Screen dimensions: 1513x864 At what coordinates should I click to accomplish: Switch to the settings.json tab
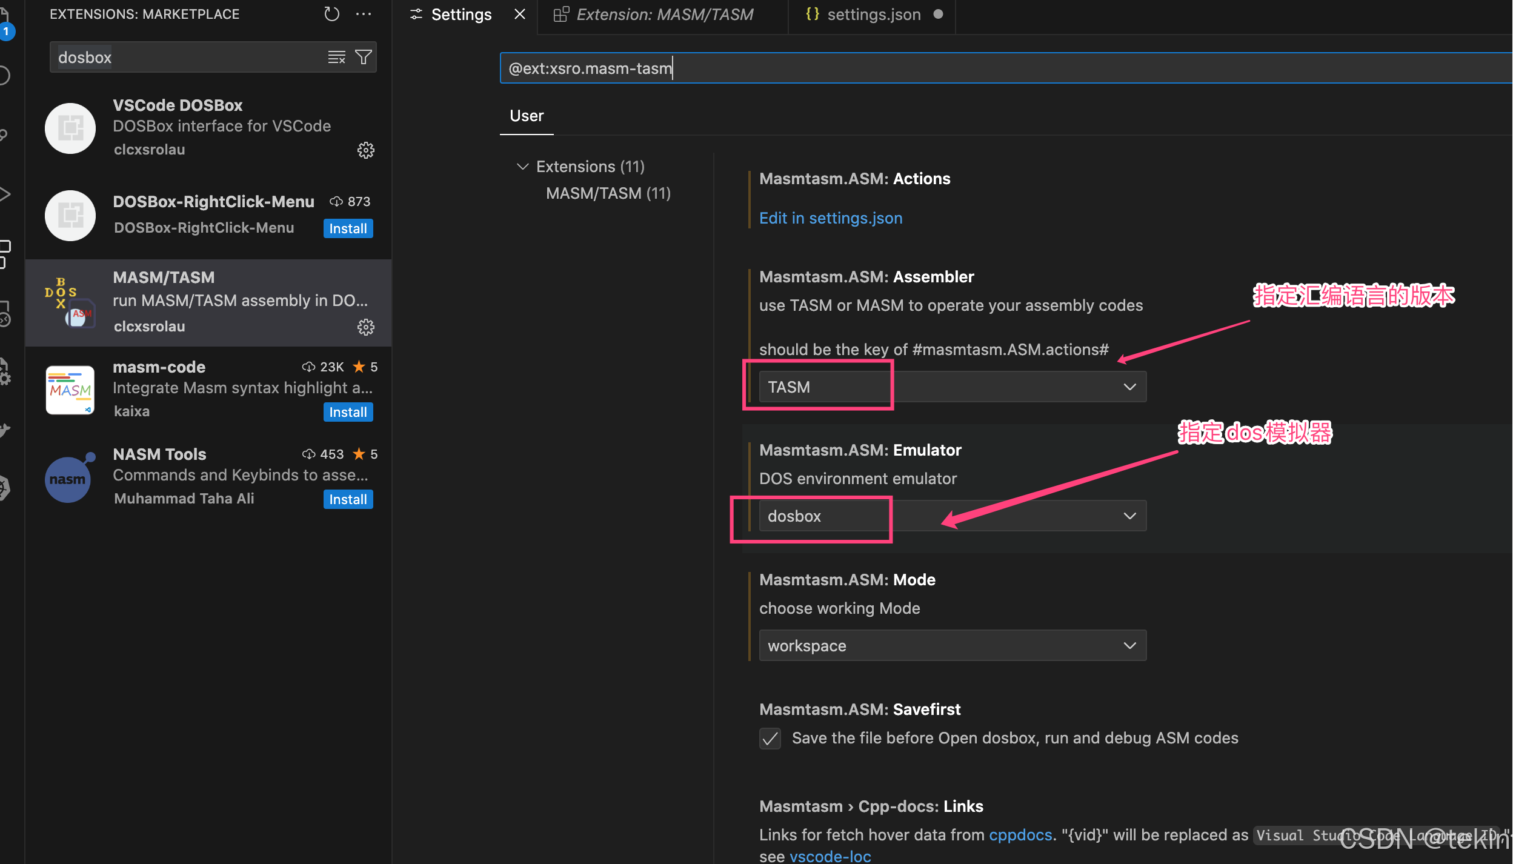(x=874, y=14)
